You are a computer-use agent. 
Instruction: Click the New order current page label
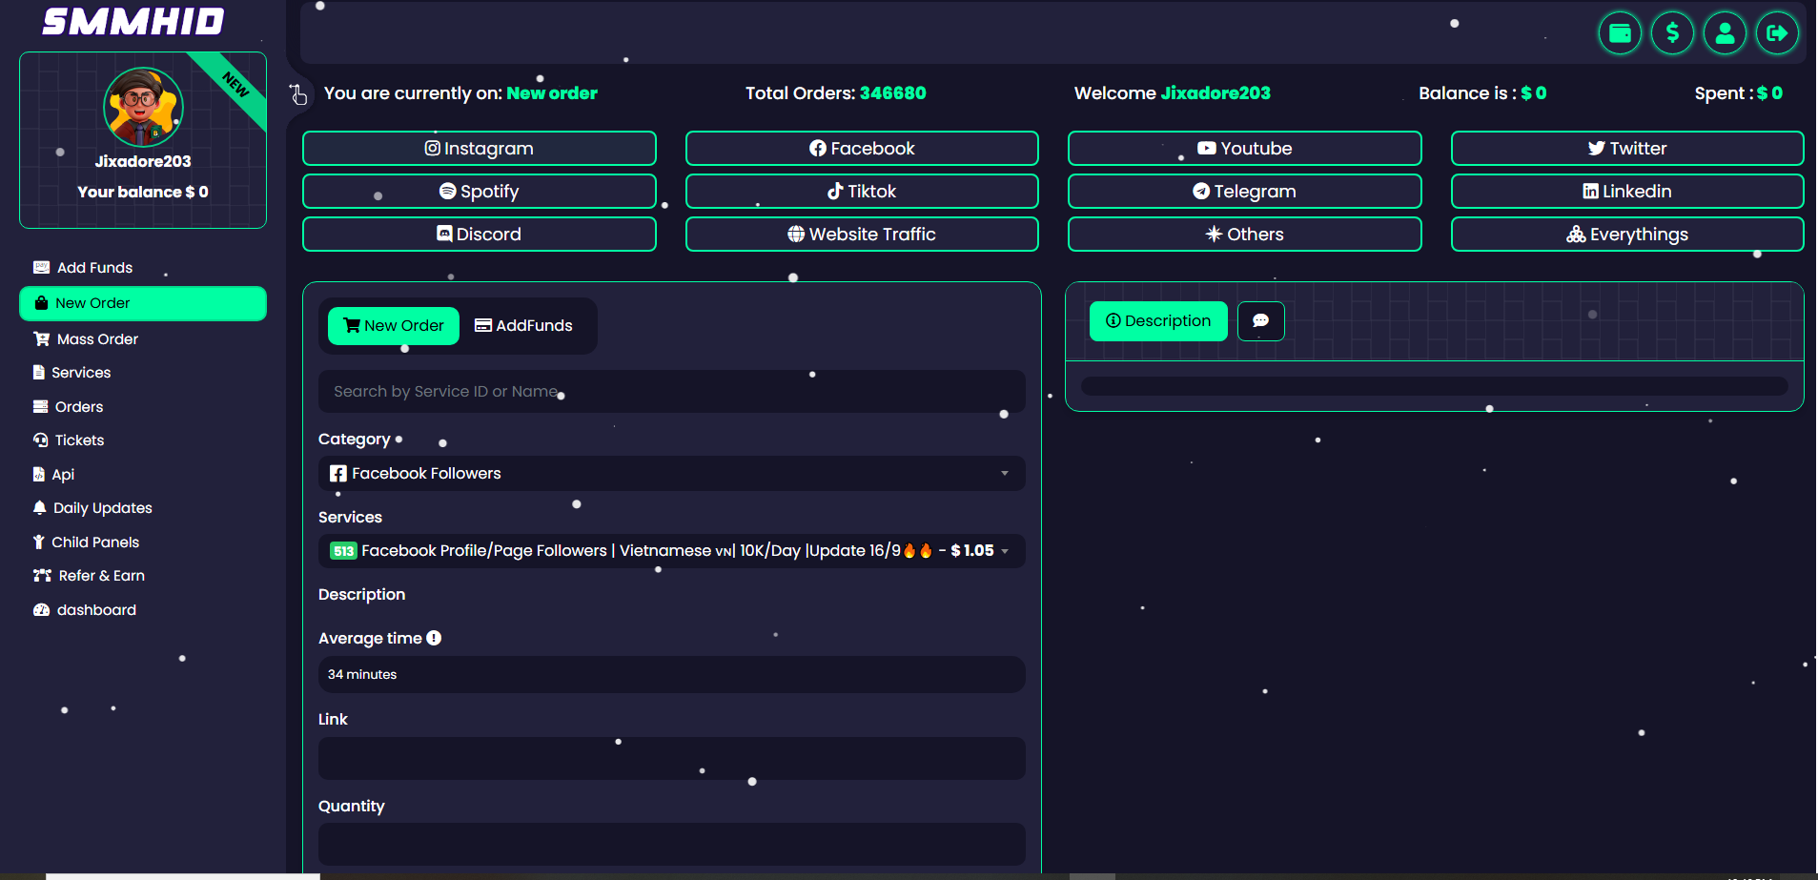point(552,93)
